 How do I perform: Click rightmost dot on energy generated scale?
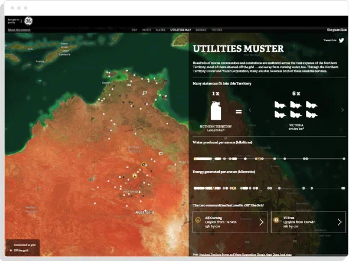pos(343,188)
